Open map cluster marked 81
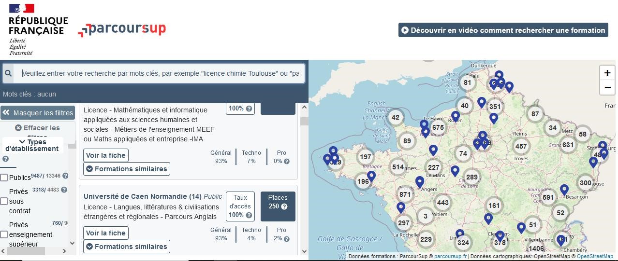 pos(467,82)
